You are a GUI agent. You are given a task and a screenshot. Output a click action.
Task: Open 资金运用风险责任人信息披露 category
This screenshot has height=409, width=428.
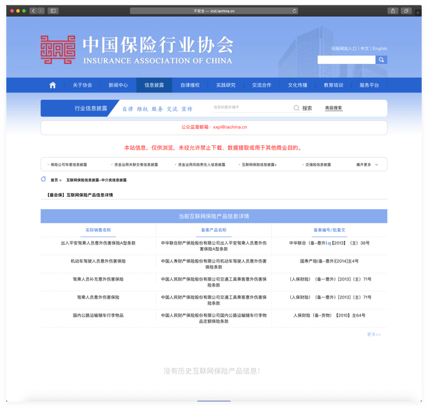point(202,164)
